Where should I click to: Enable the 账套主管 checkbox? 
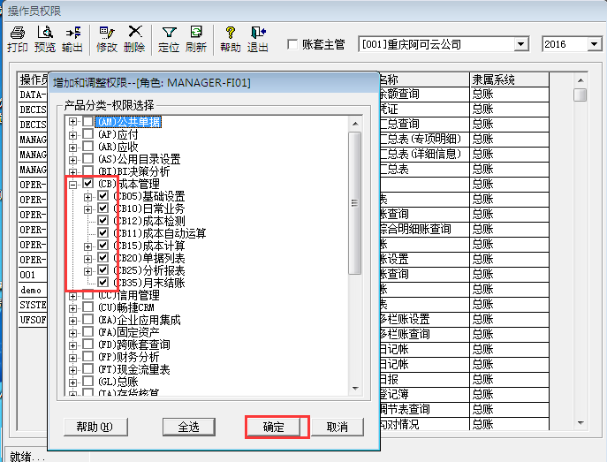click(x=293, y=44)
